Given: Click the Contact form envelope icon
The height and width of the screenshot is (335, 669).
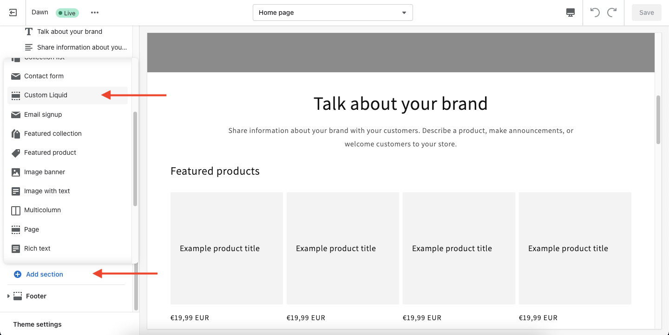Looking at the screenshot, I should [16, 76].
